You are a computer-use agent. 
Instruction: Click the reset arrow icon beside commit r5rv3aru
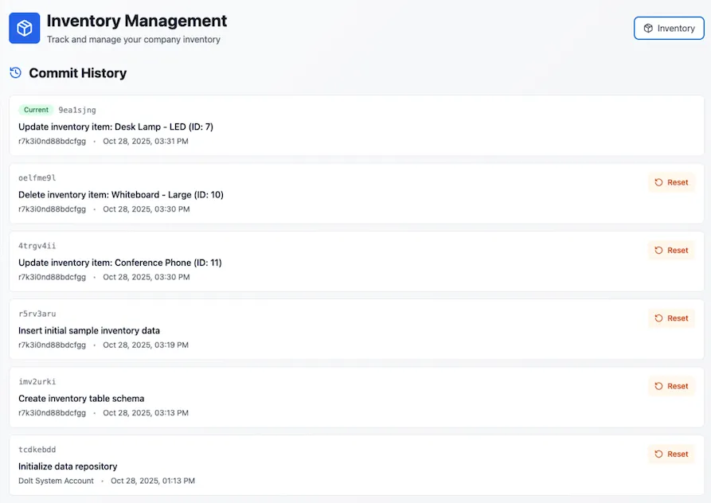click(x=658, y=318)
